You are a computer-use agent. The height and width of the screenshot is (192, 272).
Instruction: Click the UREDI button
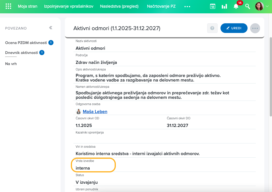(234, 28)
